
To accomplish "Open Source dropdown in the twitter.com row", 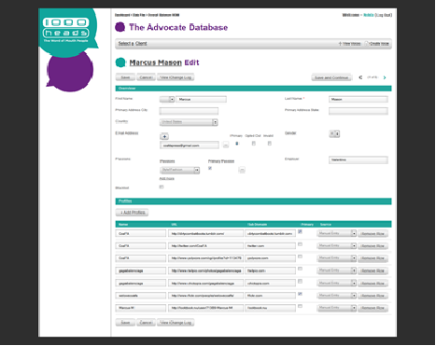I will [x=337, y=246].
